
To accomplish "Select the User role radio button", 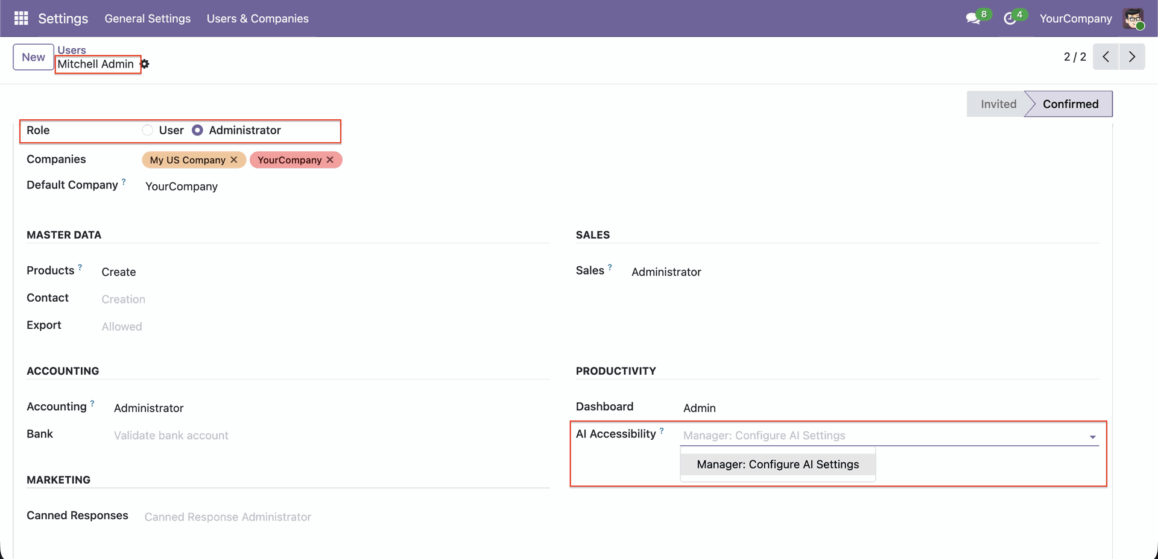I will click(x=148, y=130).
